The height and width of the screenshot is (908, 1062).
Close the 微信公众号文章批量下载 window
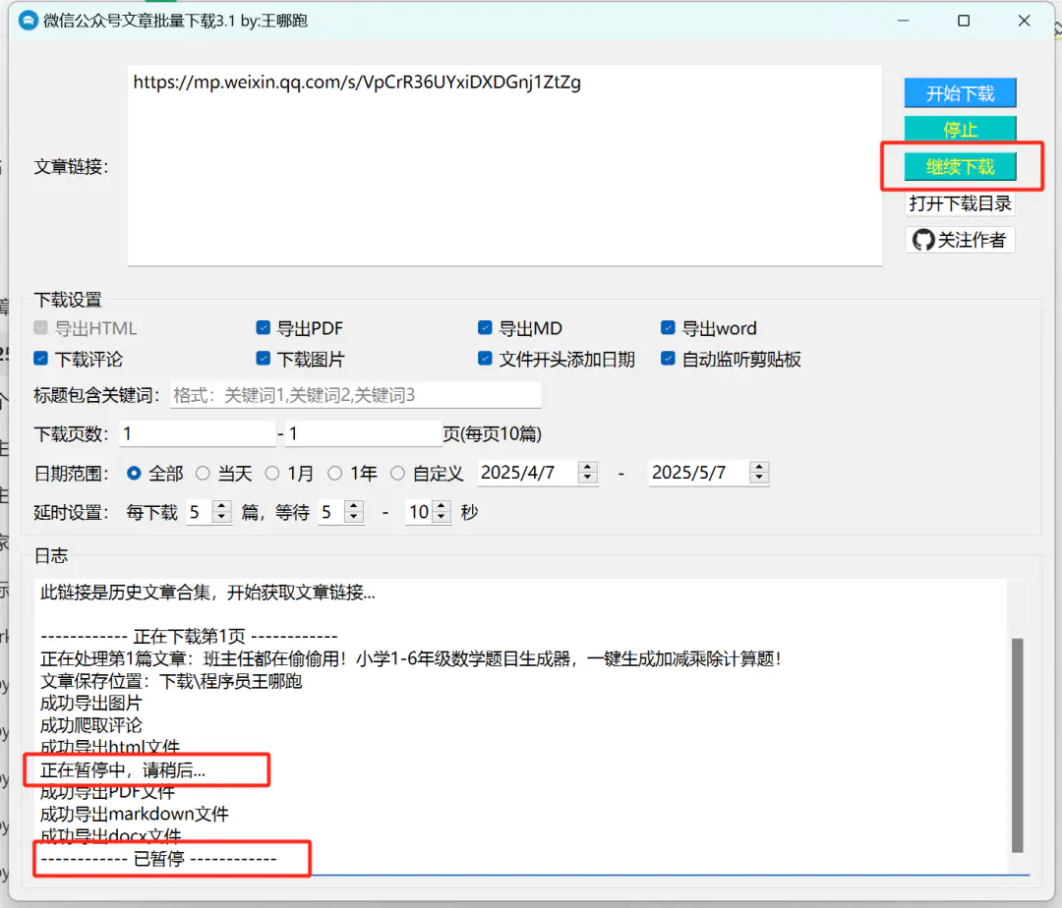click(1024, 21)
